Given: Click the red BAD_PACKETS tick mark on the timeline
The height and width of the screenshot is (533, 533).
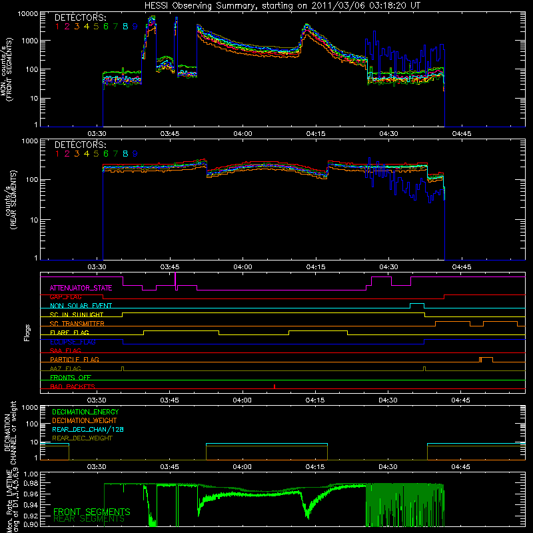Looking at the screenshot, I should point(274,386).
